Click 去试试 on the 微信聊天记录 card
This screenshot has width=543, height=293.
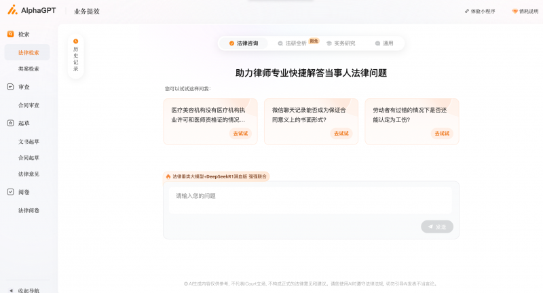(341, 134)
